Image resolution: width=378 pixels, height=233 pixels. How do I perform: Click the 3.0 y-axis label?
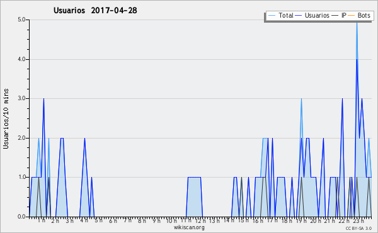coord(21,98)
